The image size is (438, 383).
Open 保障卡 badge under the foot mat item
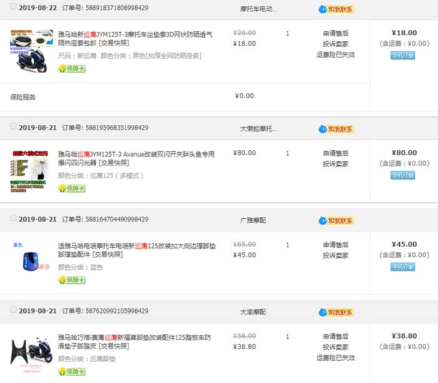point(72,372)
